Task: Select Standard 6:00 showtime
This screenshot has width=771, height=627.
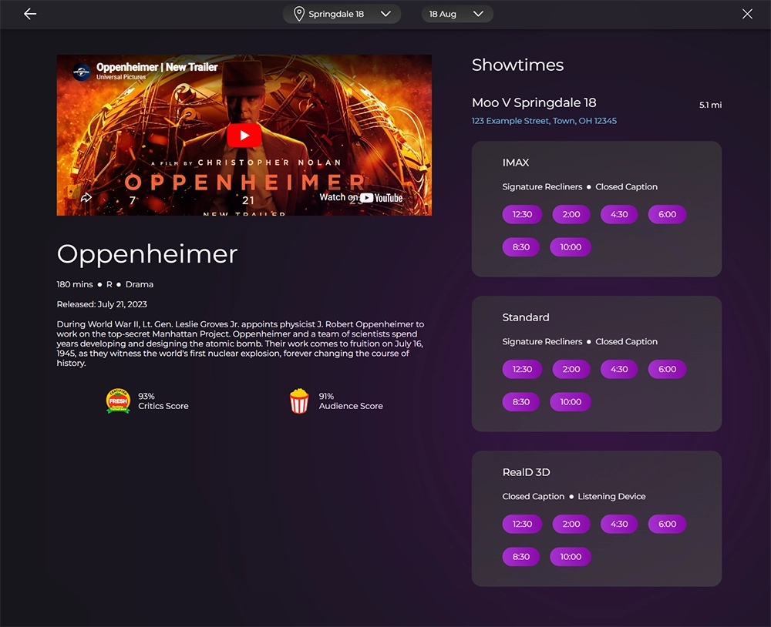Action: pos(667,369)
